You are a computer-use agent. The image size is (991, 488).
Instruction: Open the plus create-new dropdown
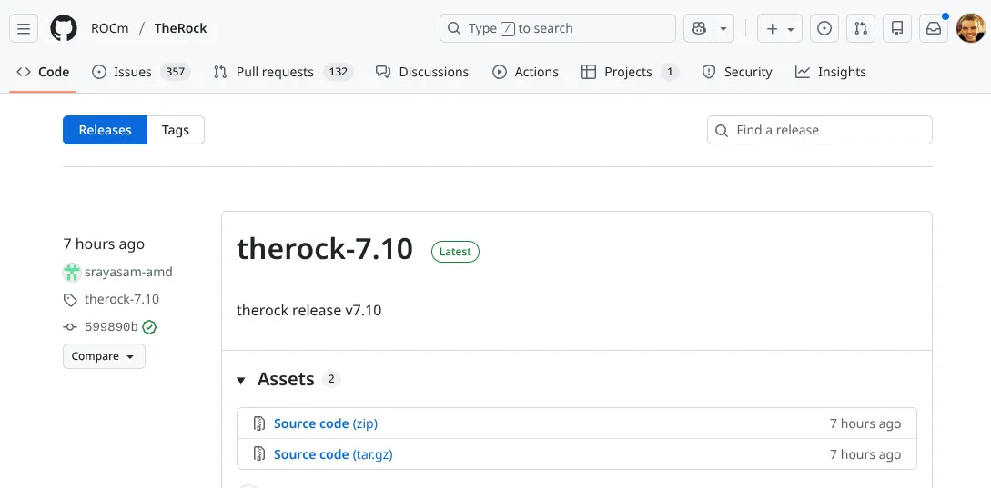click(780, 28)
